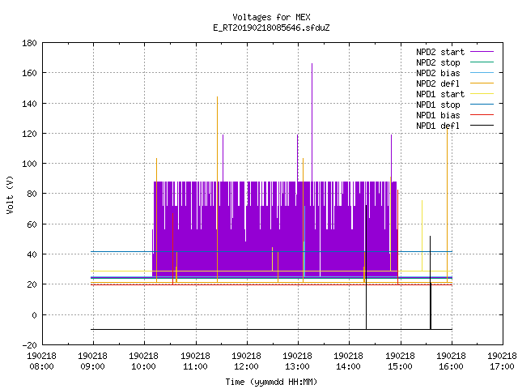Click the 120 y-axis tick value
518x389 pixels.
click(29, 134)
